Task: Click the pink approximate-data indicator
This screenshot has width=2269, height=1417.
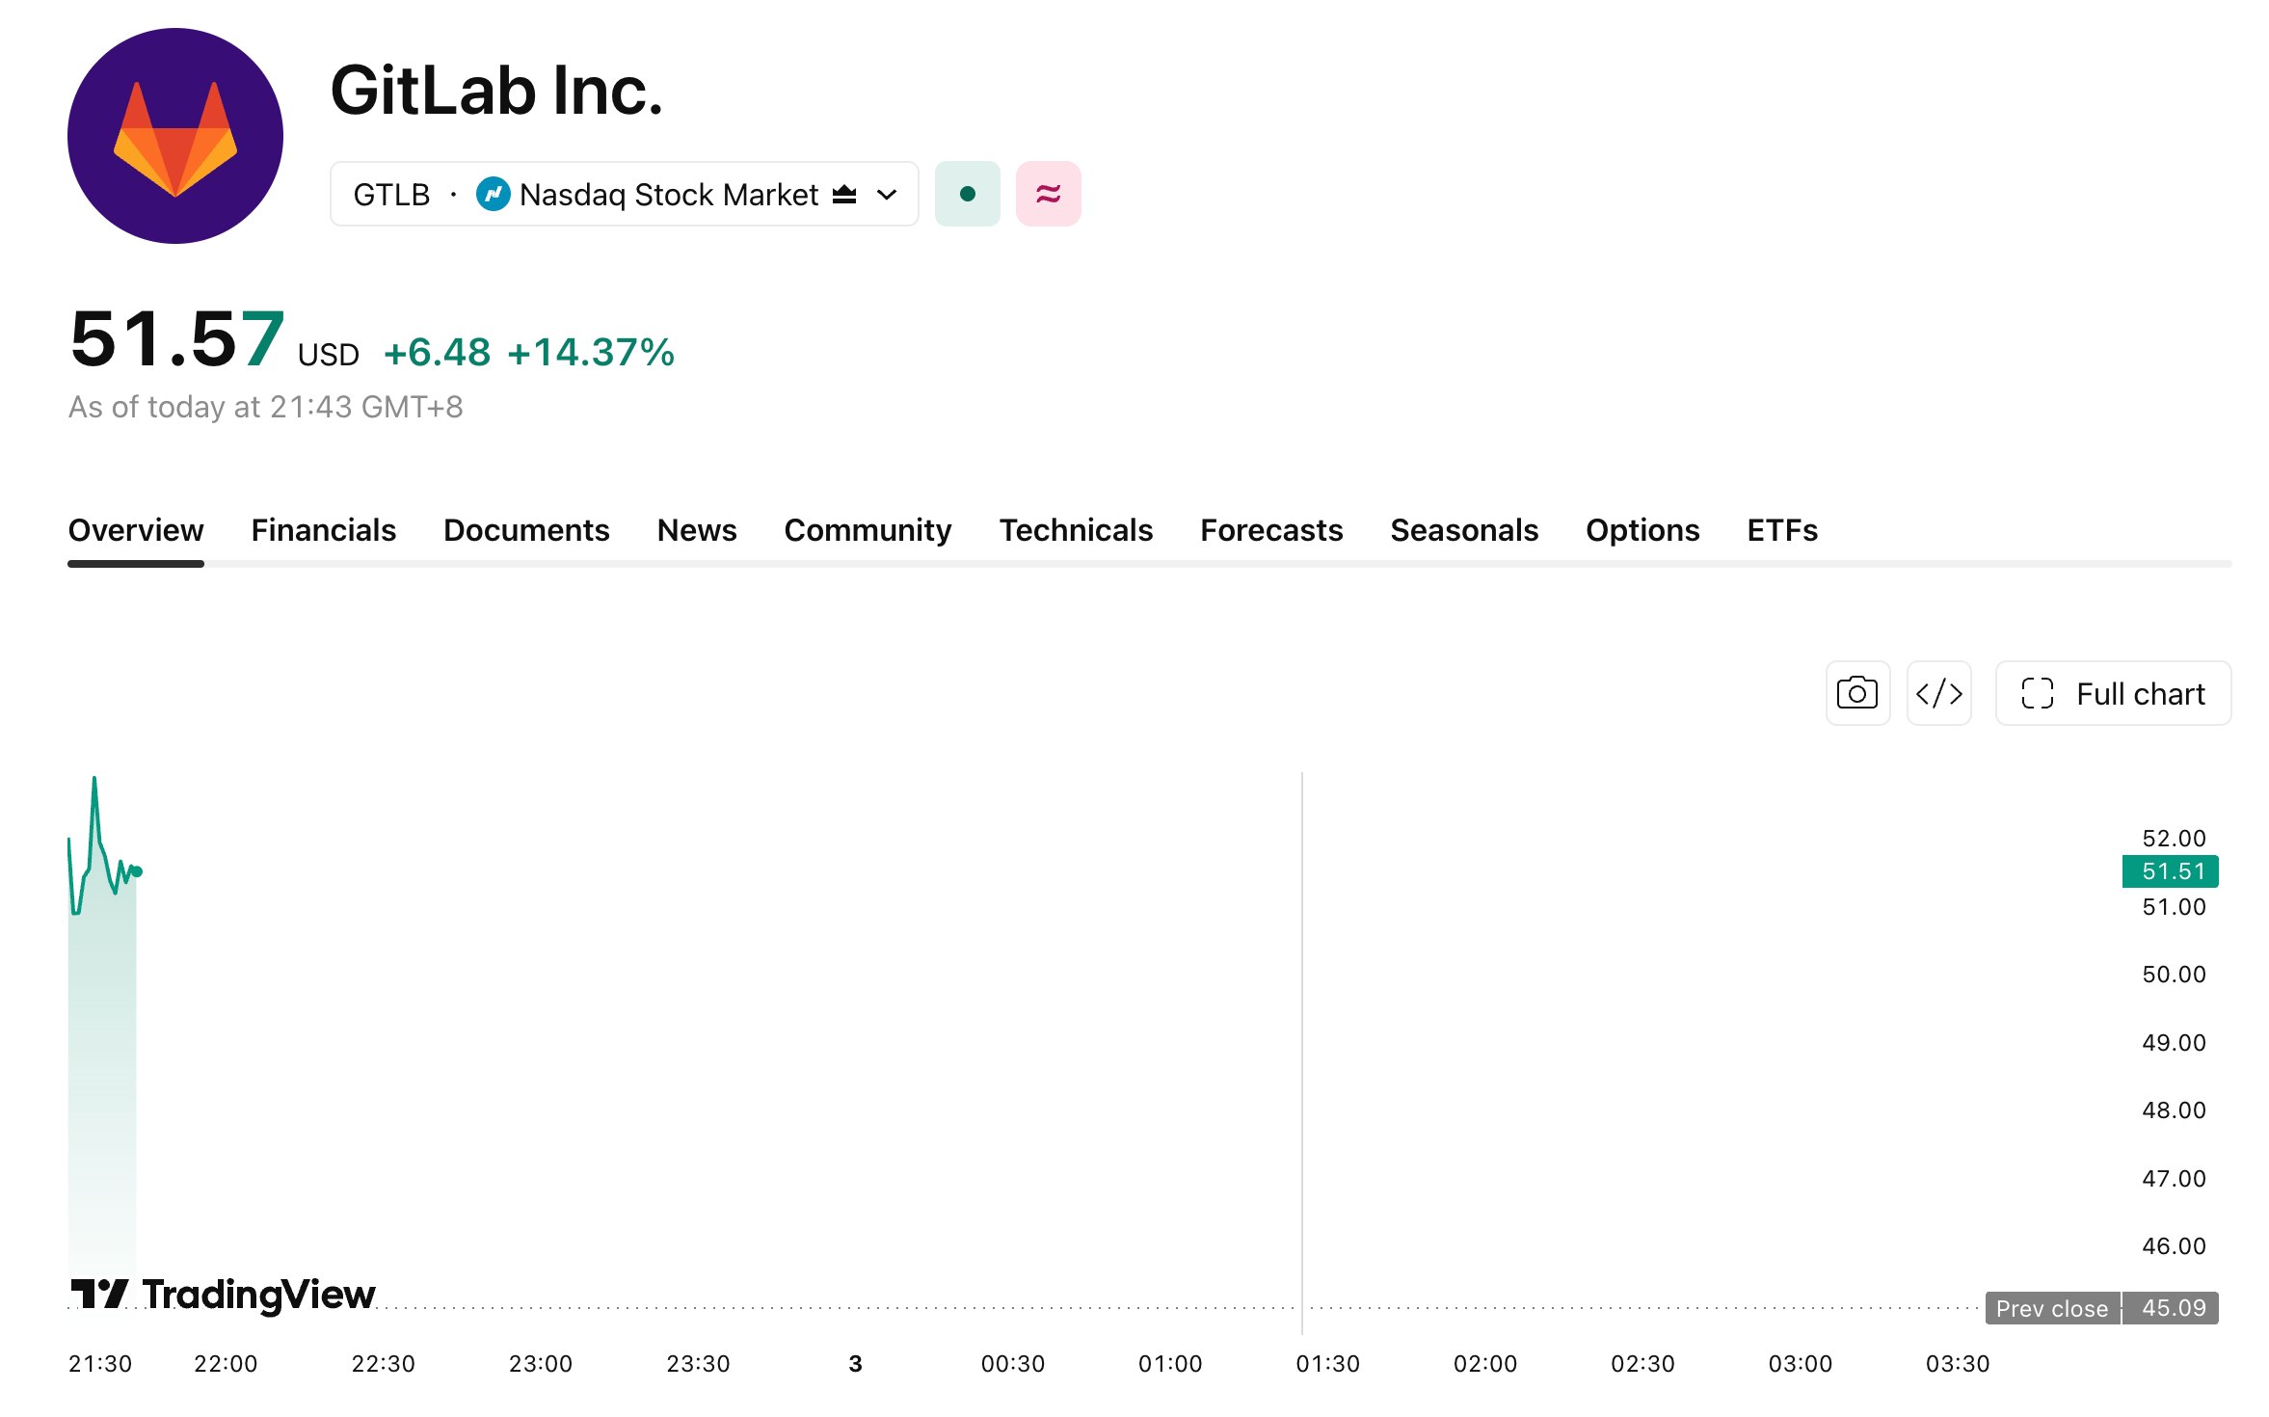Action: coord(1048,194)
